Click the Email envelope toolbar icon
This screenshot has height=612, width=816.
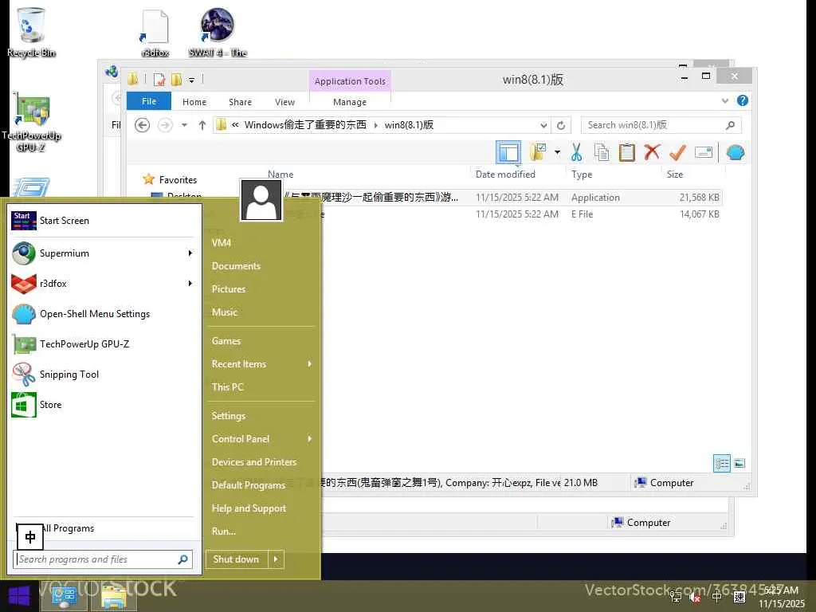pos(704,152)
